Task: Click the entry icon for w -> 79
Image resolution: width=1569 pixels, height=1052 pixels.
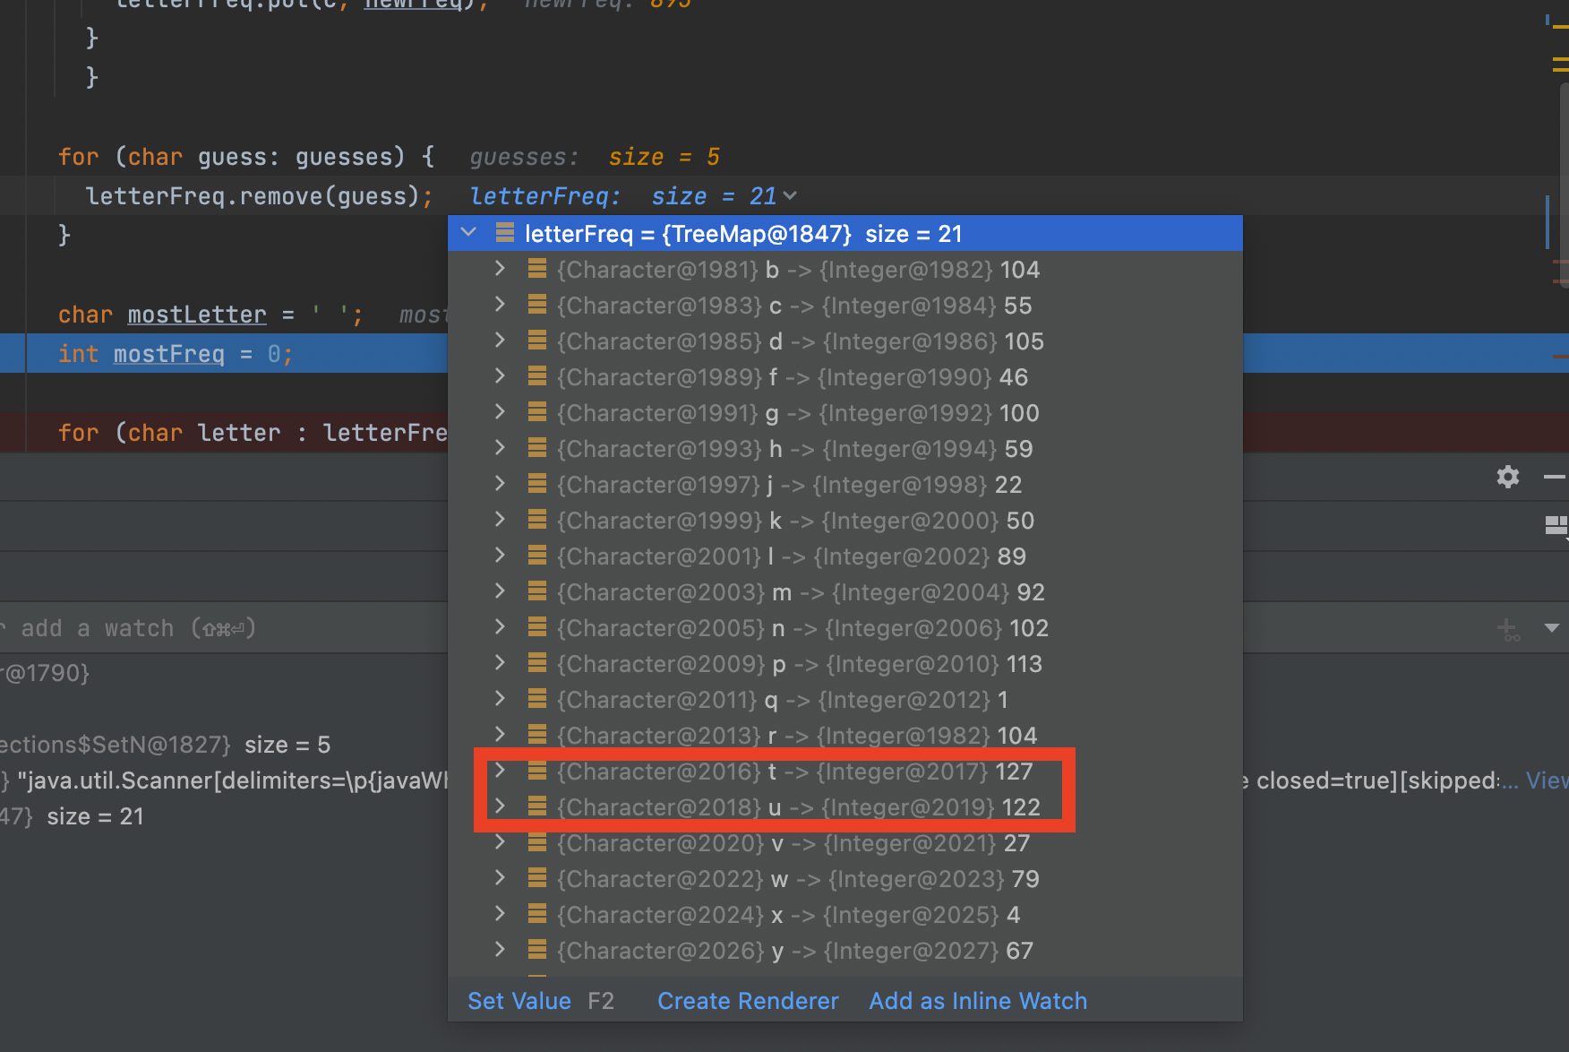Action: (537, 879)
